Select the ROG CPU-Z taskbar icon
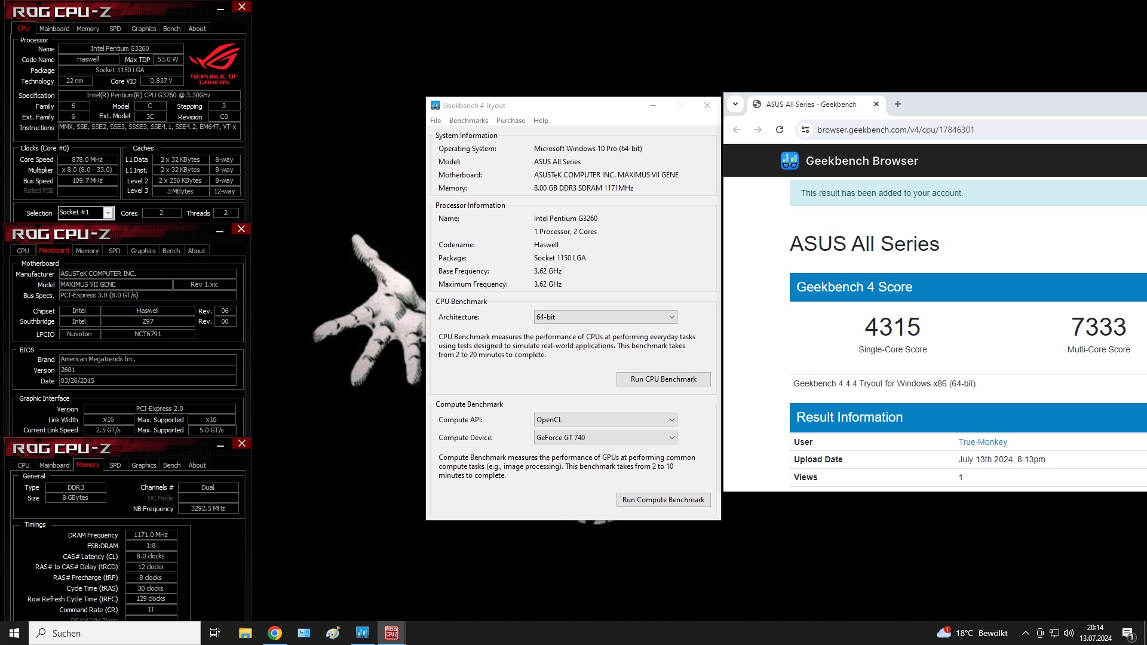This screenshot has height=645, width=1147. click(x=392, y=633)
